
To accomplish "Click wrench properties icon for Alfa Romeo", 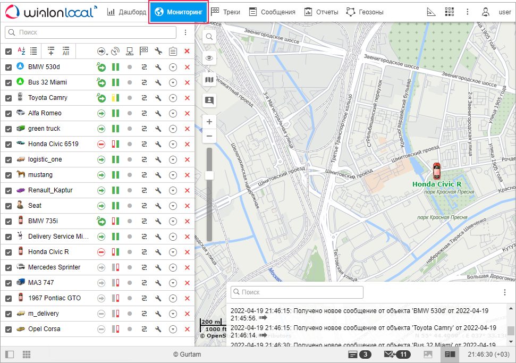I will click(158, 113).
